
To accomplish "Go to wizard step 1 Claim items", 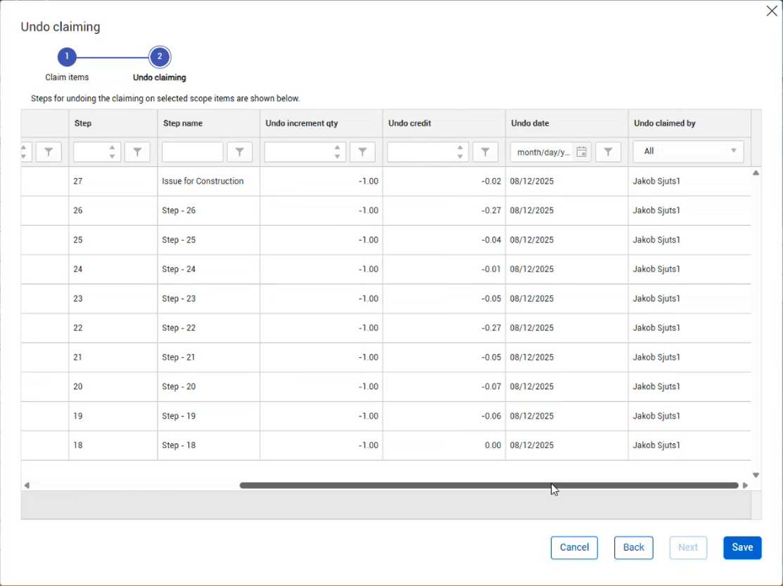I will tap(67, 57).
